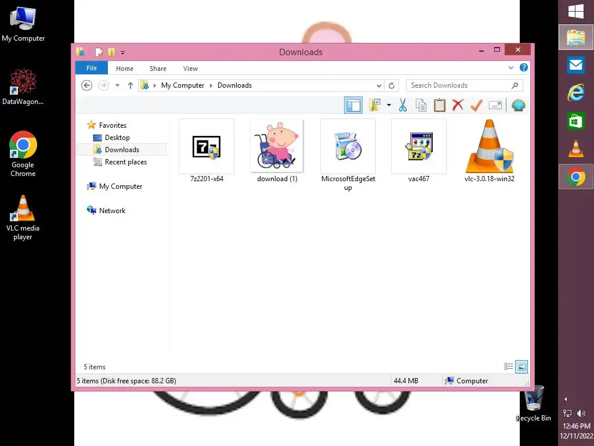The height and width of the screenshot is (446, 594).
Task: Show hidden tray icons arrow
Action: 566,399
